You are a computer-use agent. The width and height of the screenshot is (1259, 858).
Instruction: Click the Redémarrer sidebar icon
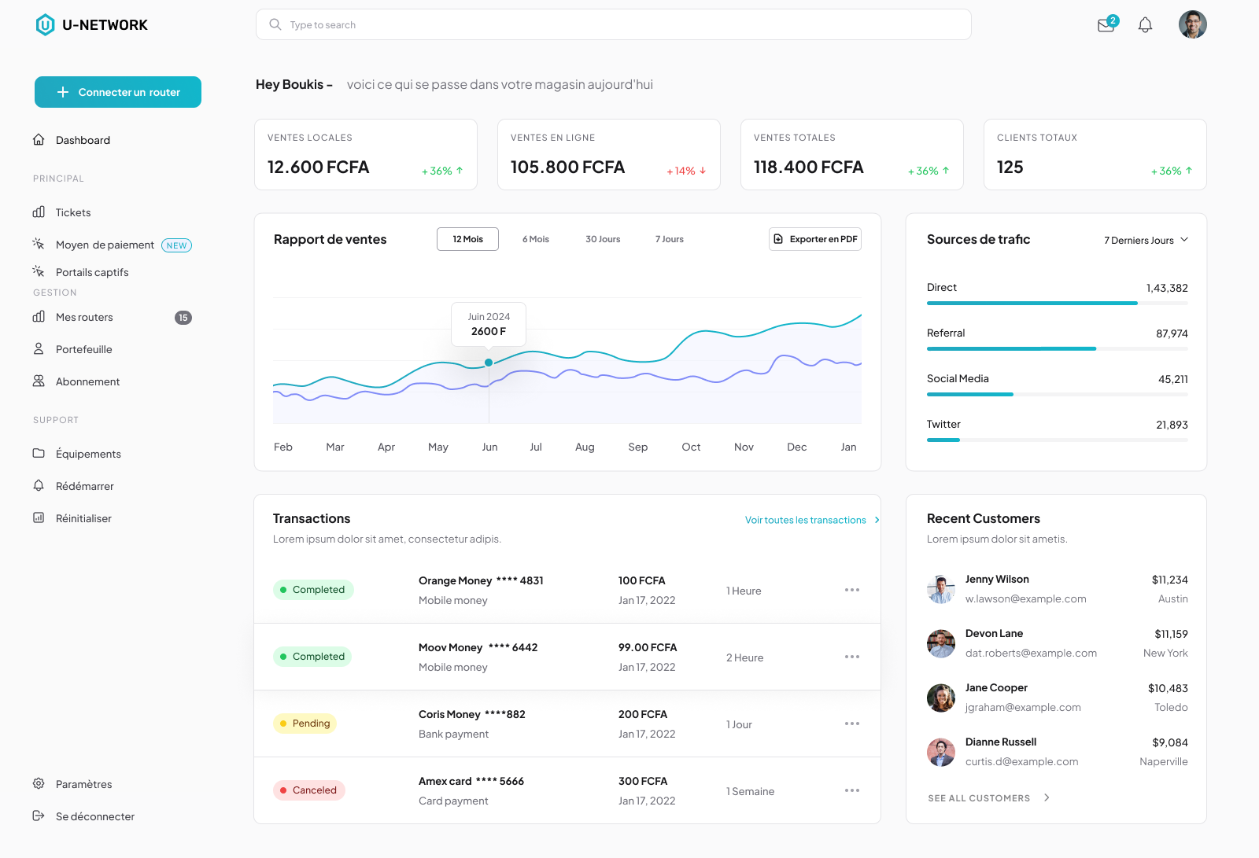(x=39, y=485)
